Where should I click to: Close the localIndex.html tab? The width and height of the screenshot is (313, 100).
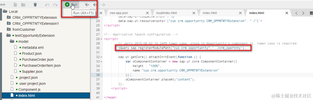coord(194,13)
